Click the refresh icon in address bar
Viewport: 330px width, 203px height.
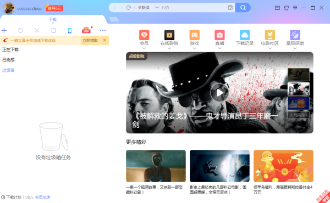click(128, 8)
